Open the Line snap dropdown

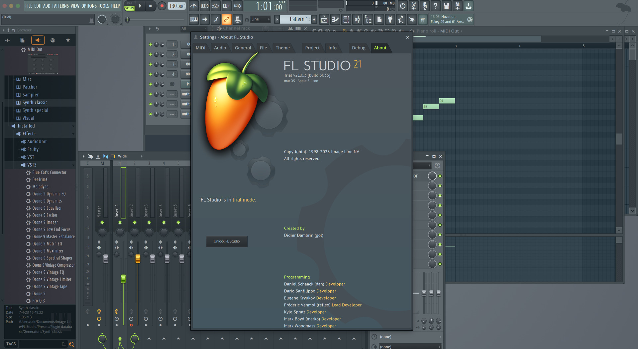tap(260, 19)
